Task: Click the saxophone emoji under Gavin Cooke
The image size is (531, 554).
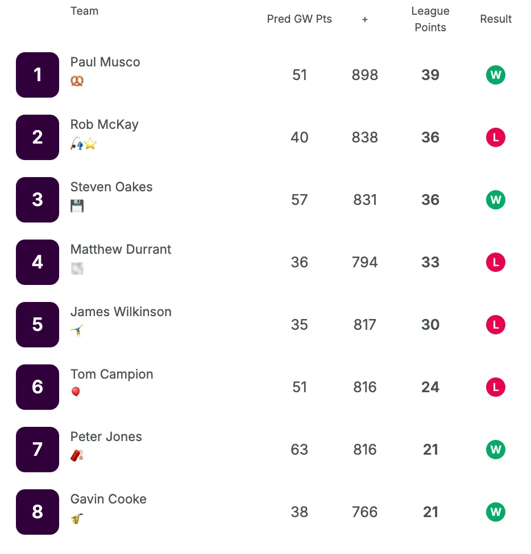Action: [77, 518]
